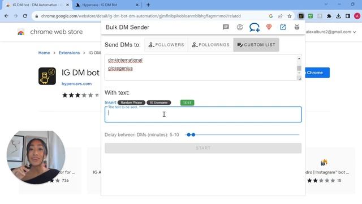The height and width of the screenshot is (204, 362).
Task: Click the username list scrollbar up arrow
Action: [x=299, y=58]
